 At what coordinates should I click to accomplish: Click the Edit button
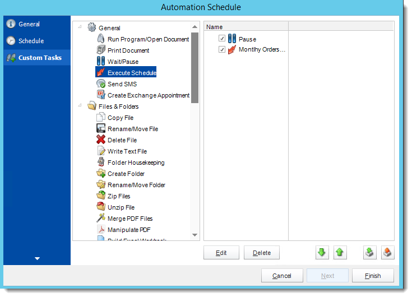[x=221, y=253]
